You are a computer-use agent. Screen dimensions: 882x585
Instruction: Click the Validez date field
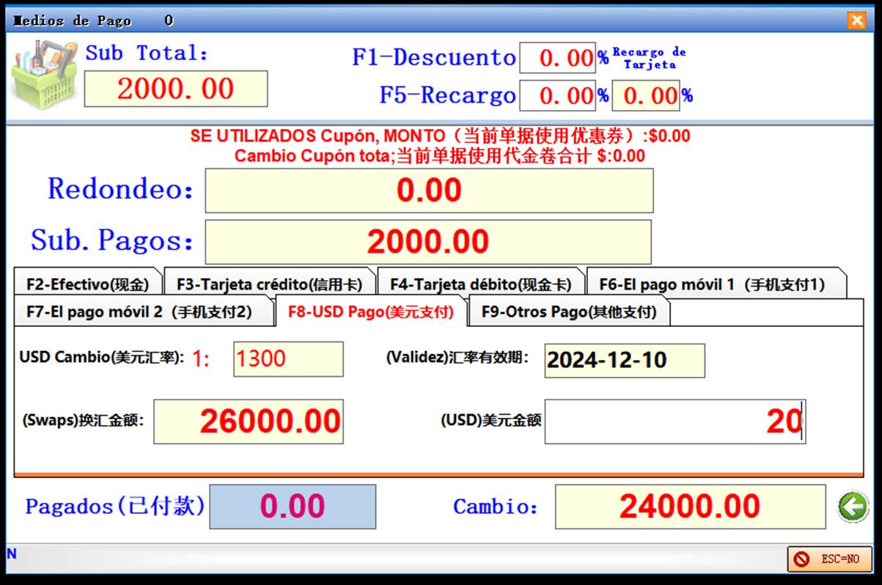(624, 360)
